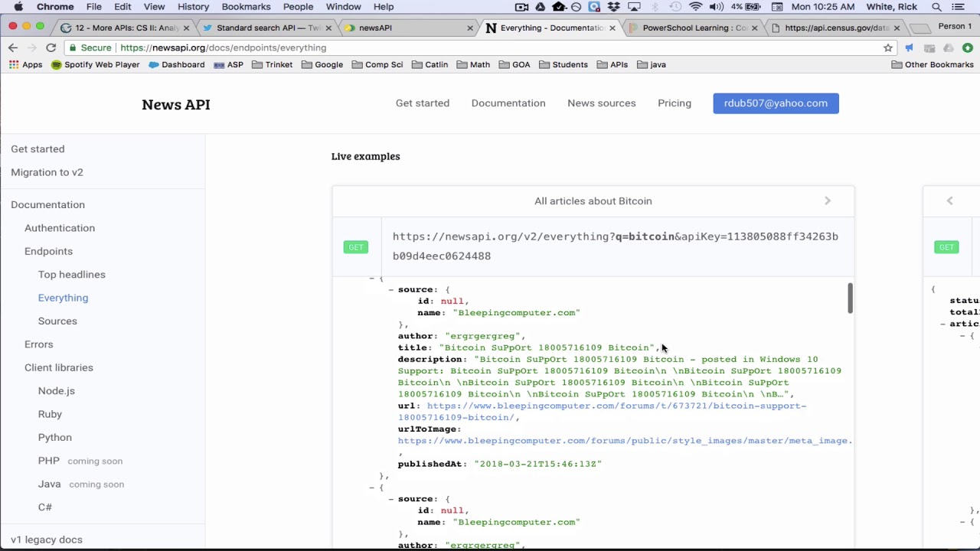The height and width of the screenshot is (551, 980).
Task: Open the urlToImage meta_image link
Action: point(625,441)
